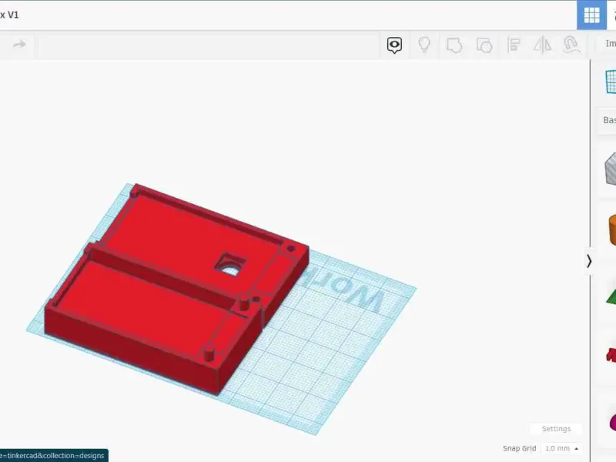Click the Ungroup shapes icon
616x462 pixels.
(x=484, y=45)
